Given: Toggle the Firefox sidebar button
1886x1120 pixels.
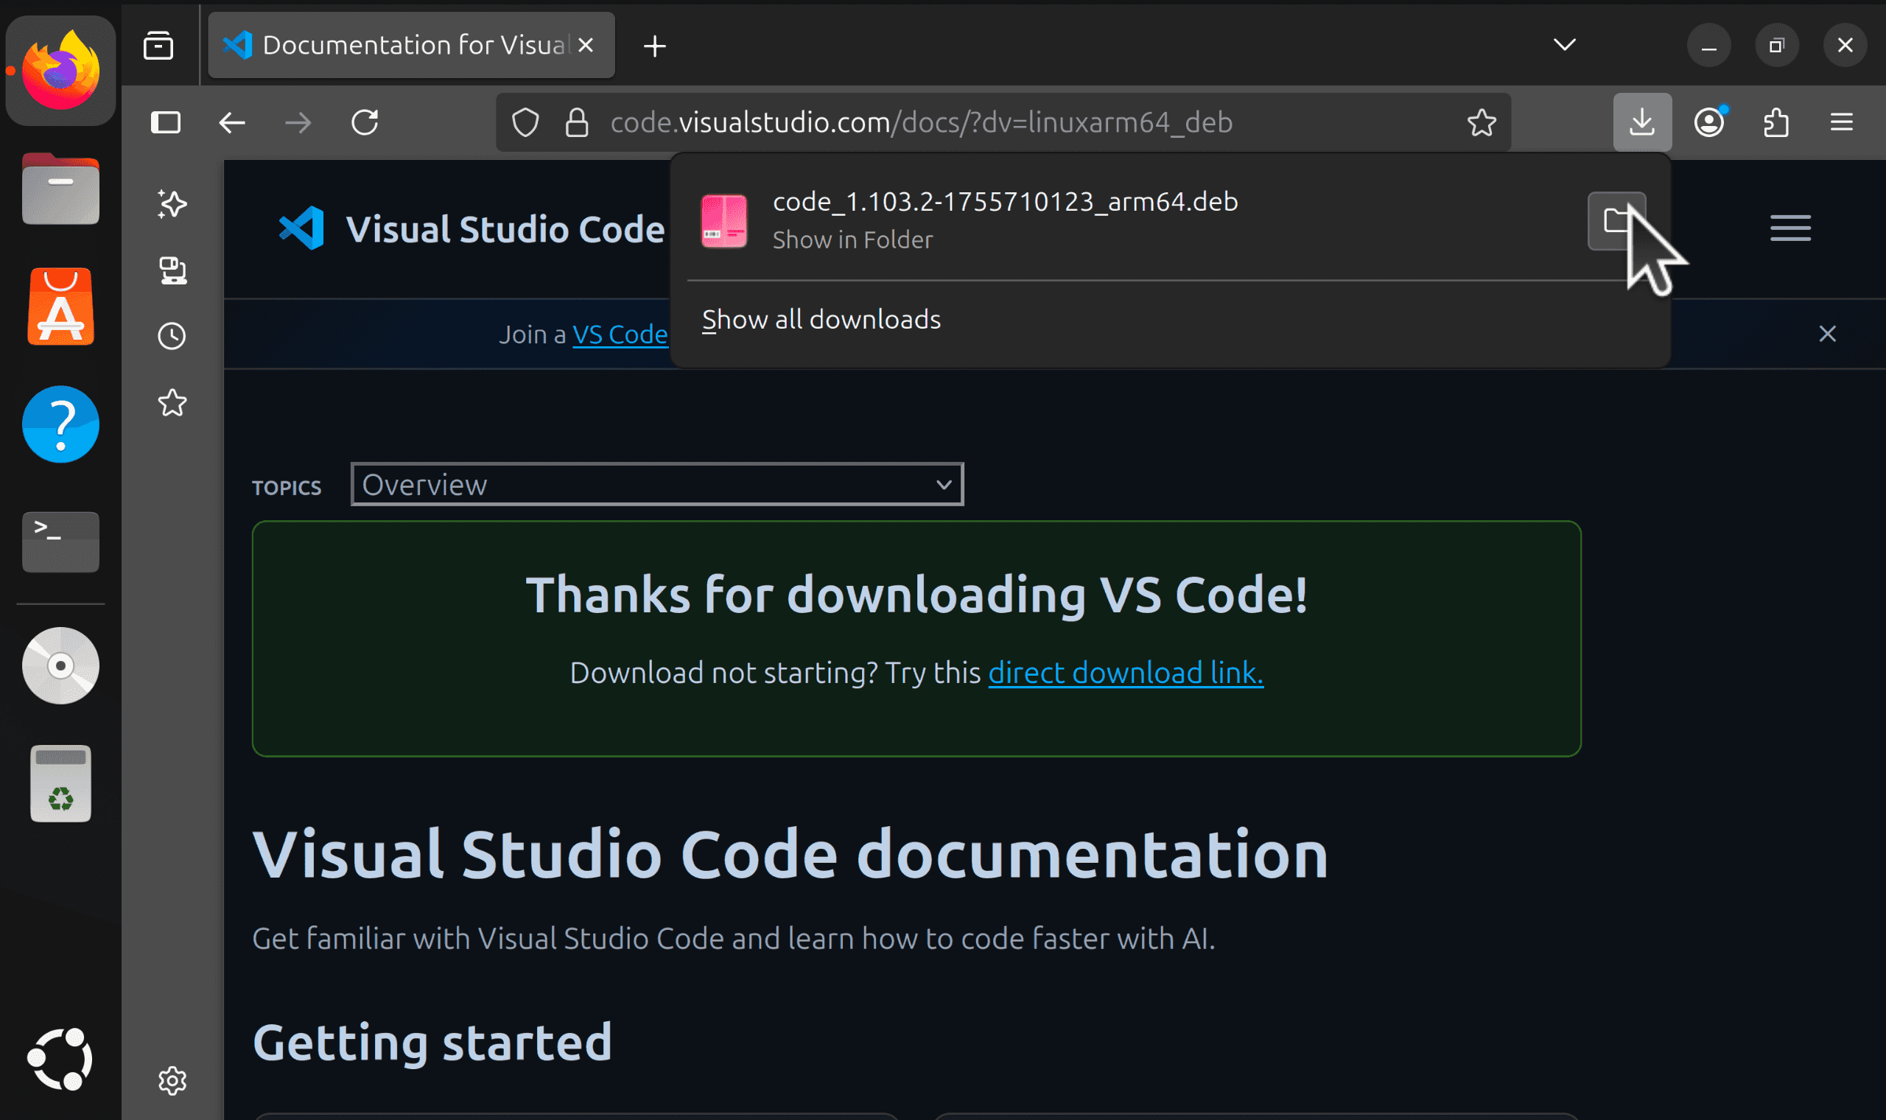Looking at the screenshot, I should tap(165, 122).
